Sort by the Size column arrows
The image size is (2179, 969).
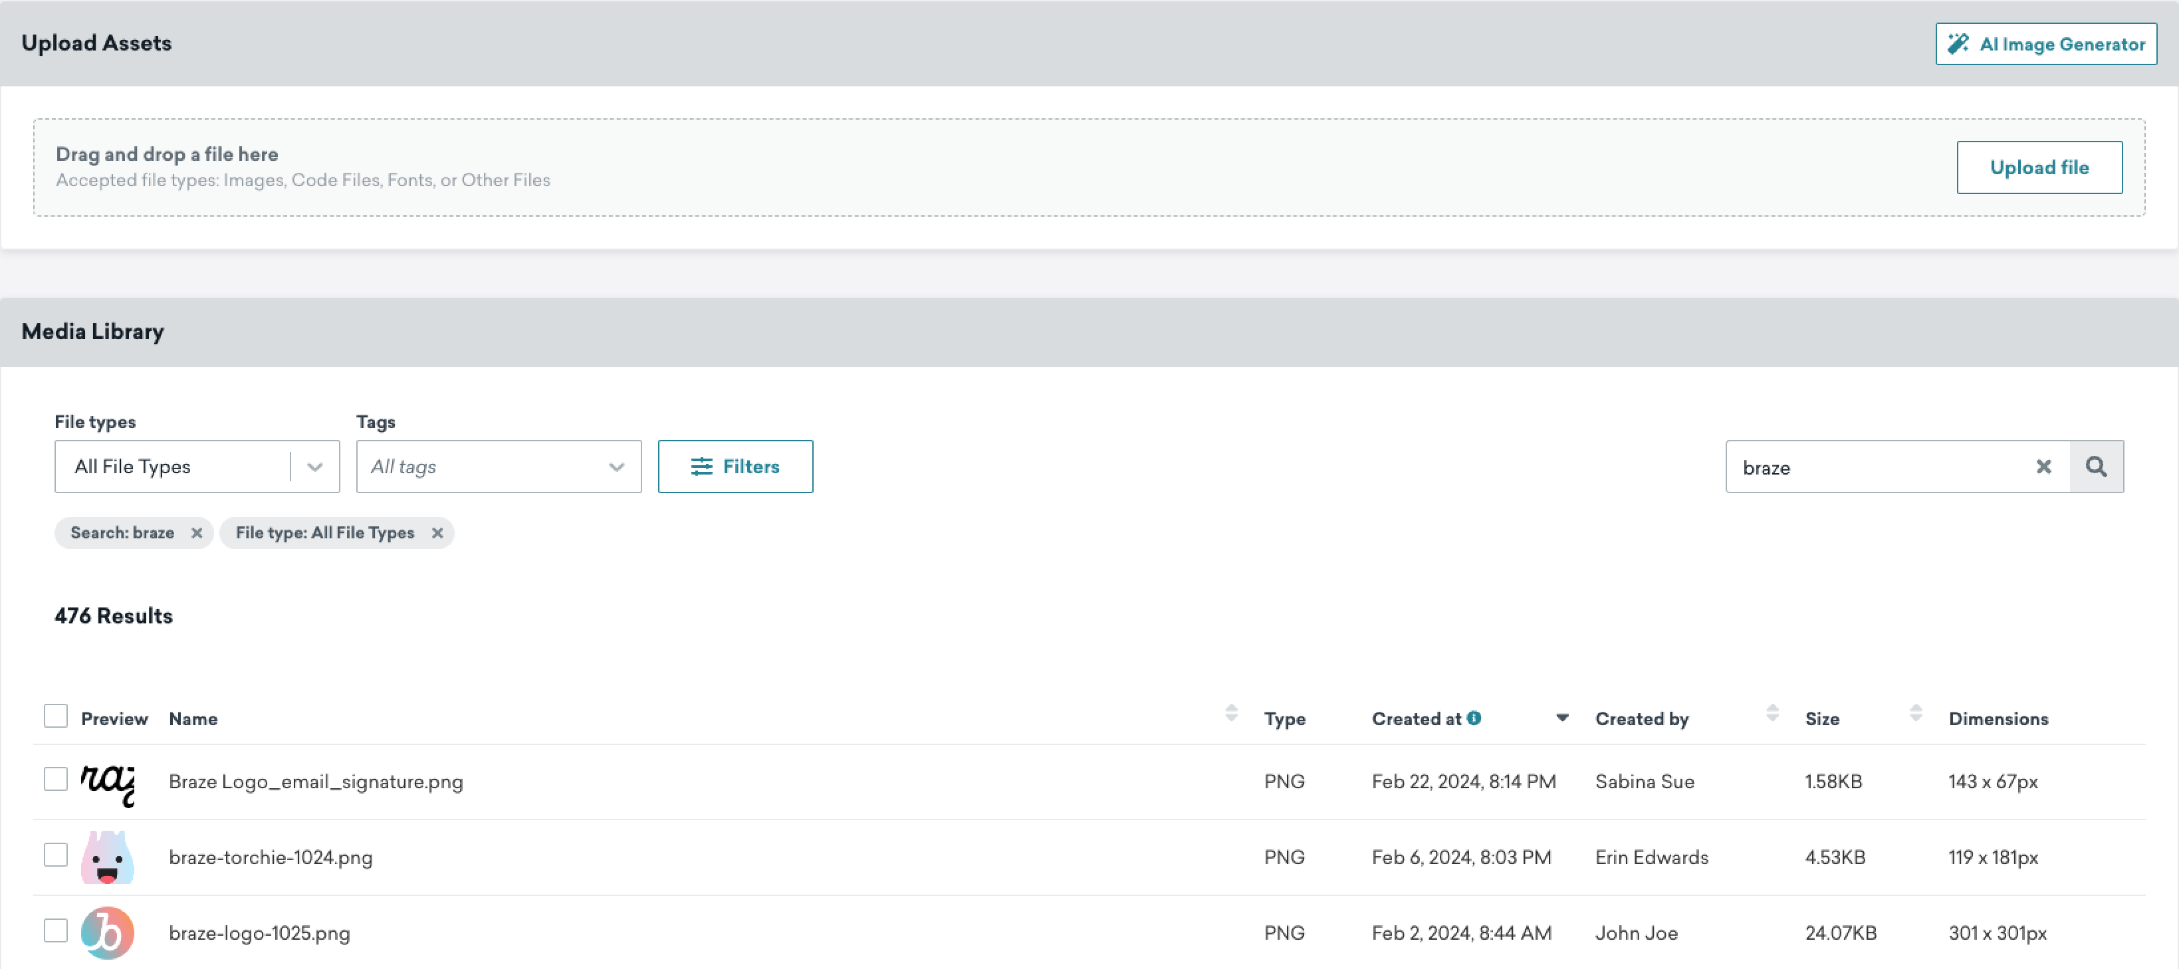coord(1915,714)
